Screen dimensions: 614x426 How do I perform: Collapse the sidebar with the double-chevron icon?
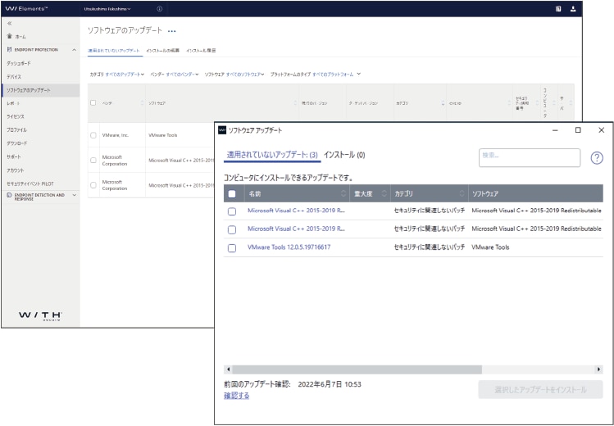pyautogui.click(x=8, y=24)
